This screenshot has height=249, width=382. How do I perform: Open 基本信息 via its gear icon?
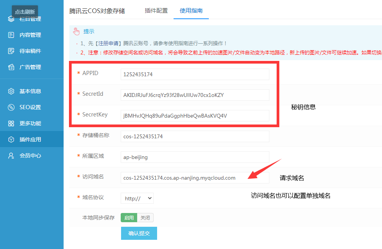point(11,91)
